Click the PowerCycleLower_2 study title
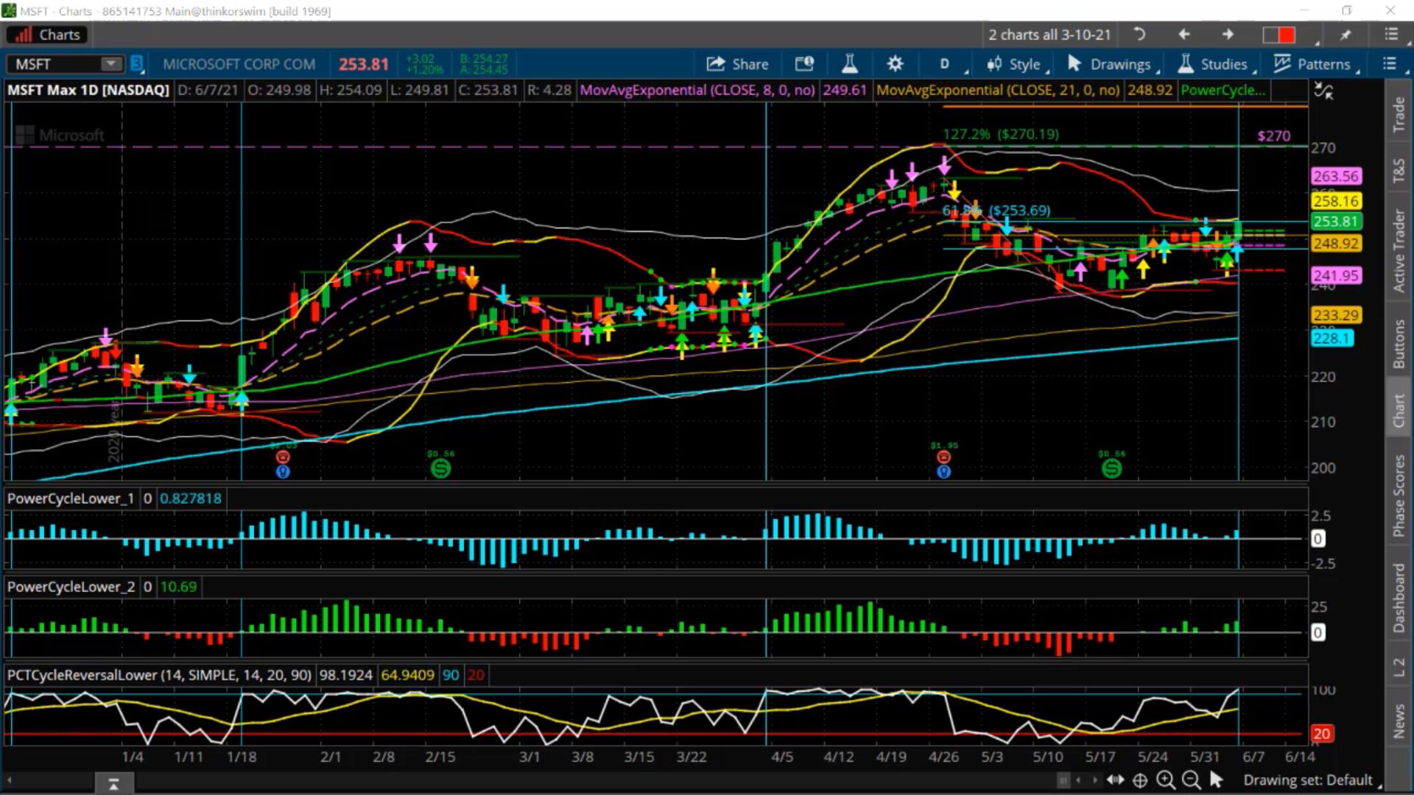The image size is (1414, 795). click(x=71, y=587)
